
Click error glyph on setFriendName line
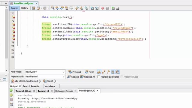point(14,28)
